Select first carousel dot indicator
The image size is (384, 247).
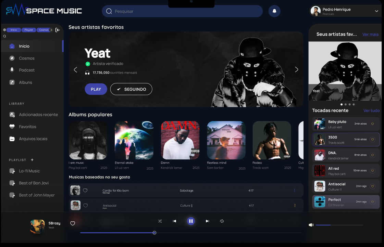(342, 104)
